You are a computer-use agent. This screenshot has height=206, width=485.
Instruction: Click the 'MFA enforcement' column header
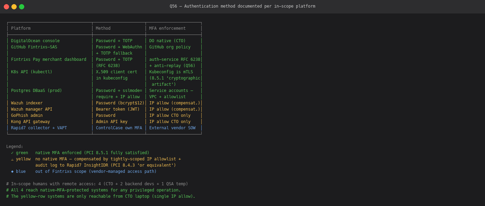[x=167, y=28]
